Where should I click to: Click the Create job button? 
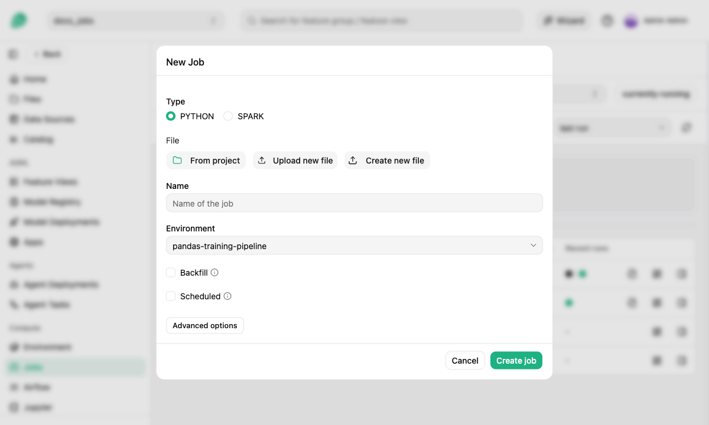[516, 361]
